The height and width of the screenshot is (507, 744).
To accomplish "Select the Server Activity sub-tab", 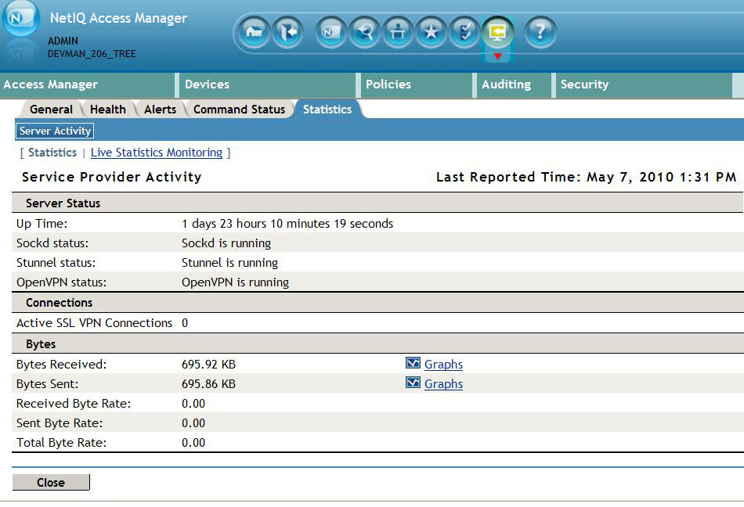I will pyautogui.click(x=55, y=131).
